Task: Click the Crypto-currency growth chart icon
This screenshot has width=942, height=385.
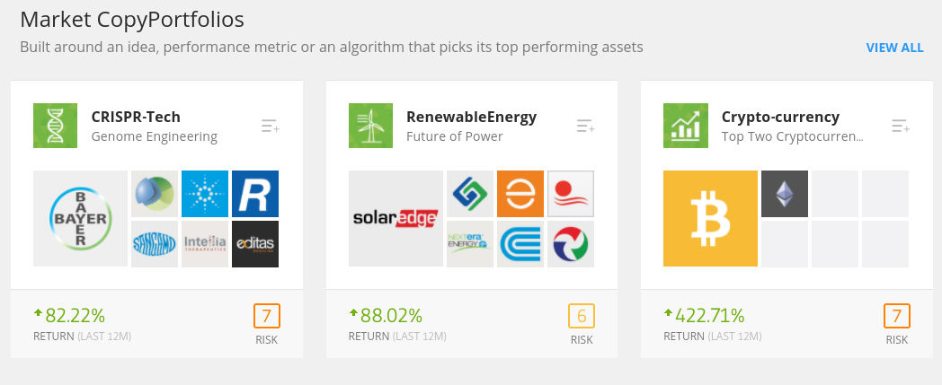Action: (686, 126)
